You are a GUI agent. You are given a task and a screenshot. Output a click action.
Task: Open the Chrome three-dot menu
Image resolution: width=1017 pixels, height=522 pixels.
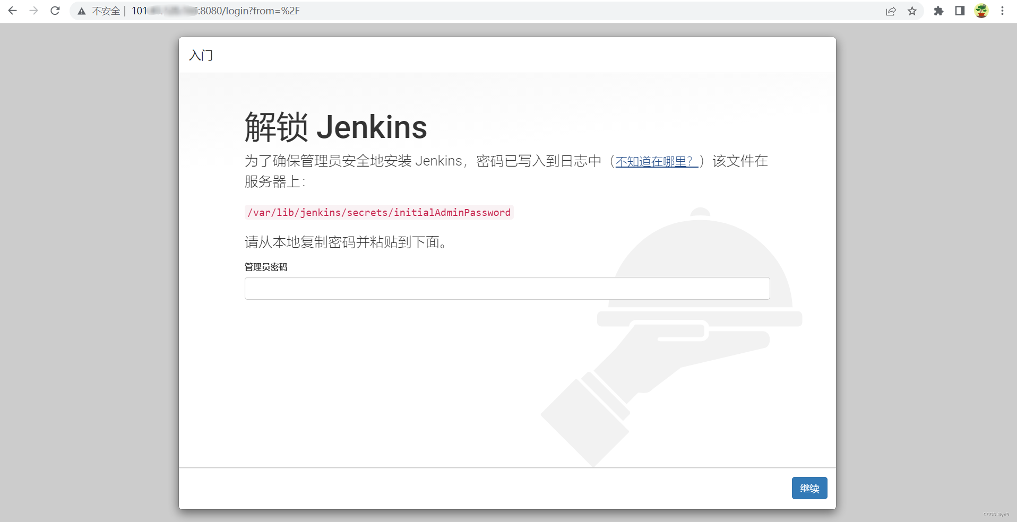point(1002,11)
